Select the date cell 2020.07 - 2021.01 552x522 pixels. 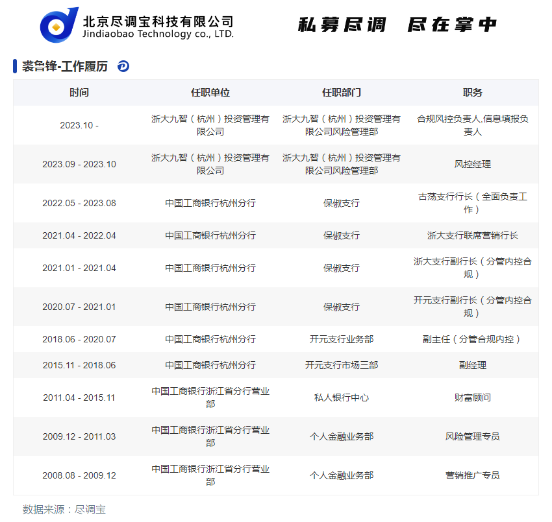[x=79, y=307]
